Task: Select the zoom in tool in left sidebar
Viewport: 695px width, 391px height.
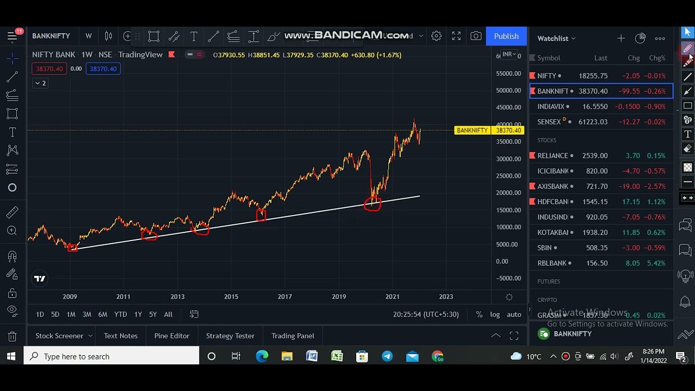Action: pyautogui.click(x=12, y=231)
